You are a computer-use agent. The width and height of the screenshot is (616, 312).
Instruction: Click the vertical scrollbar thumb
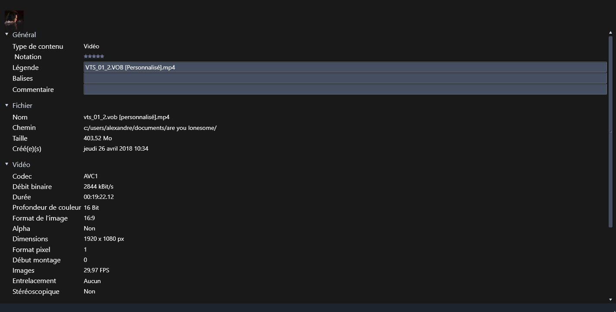tap(610, 132)
